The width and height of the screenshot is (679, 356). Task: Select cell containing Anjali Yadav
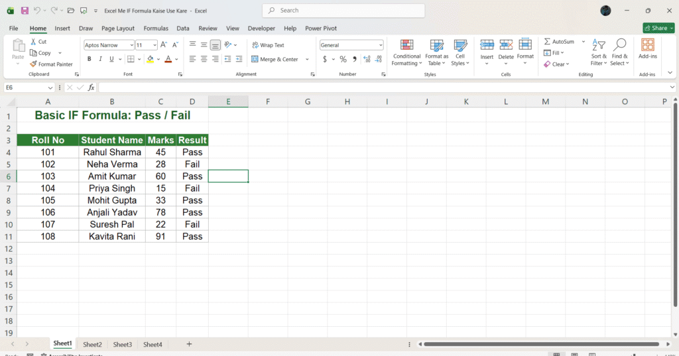point(112,212)
